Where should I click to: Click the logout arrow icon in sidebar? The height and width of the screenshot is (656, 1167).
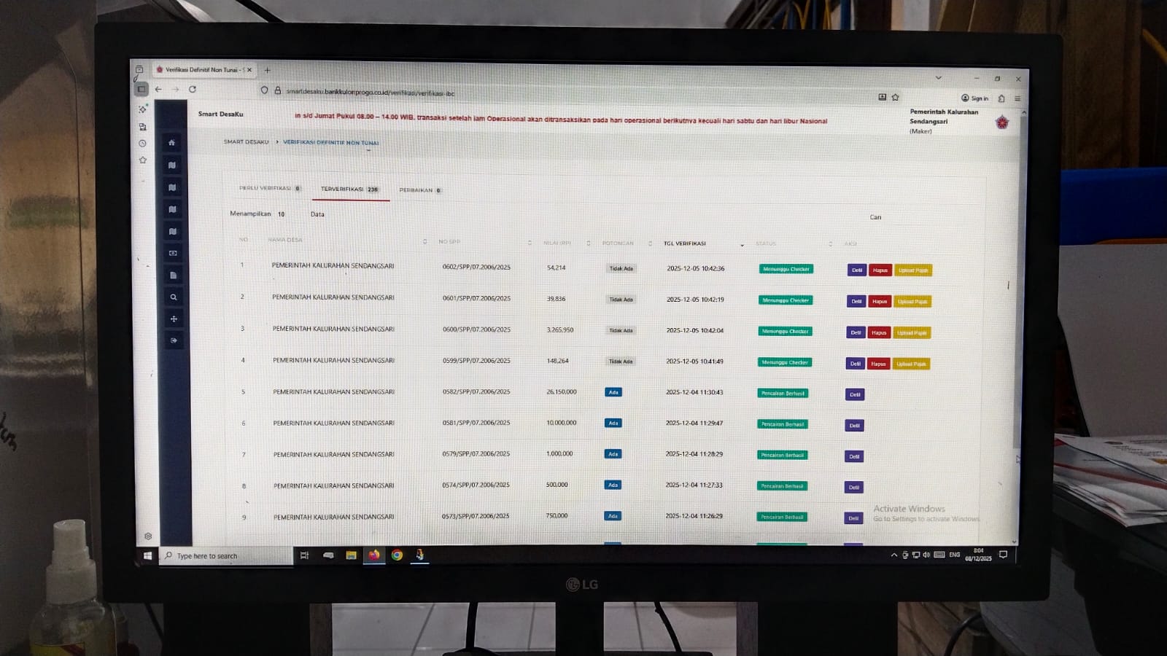point(174,340)
